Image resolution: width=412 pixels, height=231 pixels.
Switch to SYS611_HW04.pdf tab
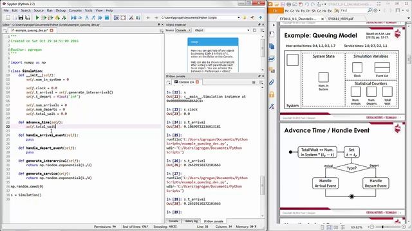pyautogui.click(x=341, y=19)
